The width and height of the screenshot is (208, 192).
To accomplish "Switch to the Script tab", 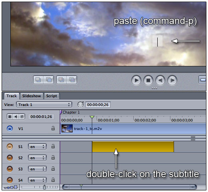I will 52,96.
